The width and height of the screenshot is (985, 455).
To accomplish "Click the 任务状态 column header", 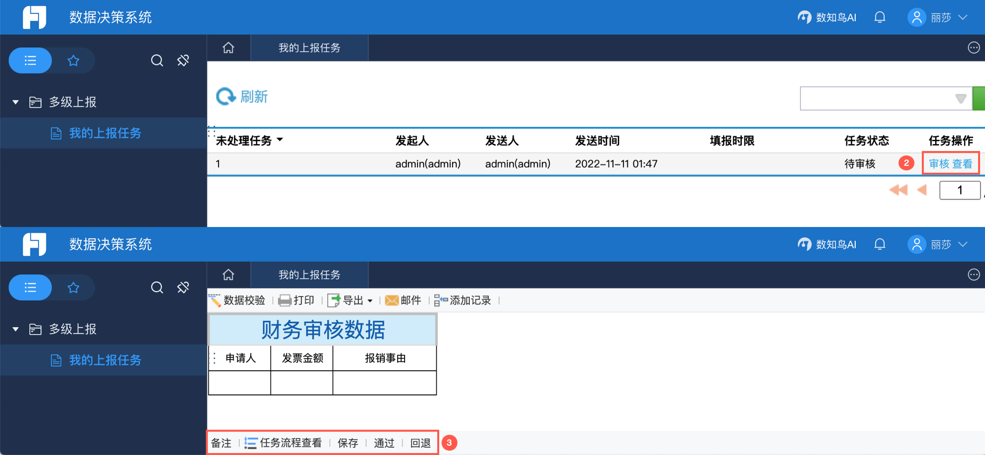I will click(x=867, y=141).
